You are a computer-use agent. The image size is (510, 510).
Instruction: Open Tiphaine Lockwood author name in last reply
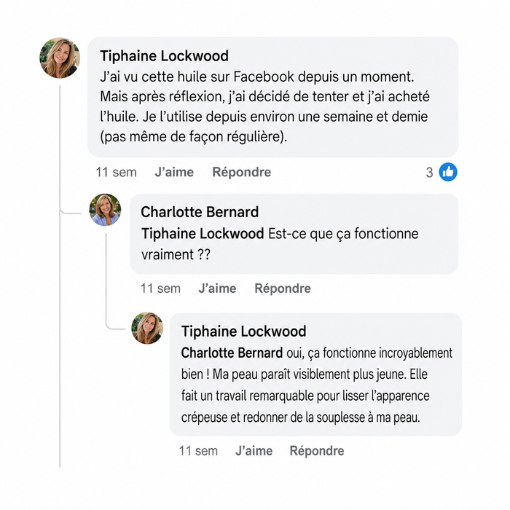click(244, 331)
